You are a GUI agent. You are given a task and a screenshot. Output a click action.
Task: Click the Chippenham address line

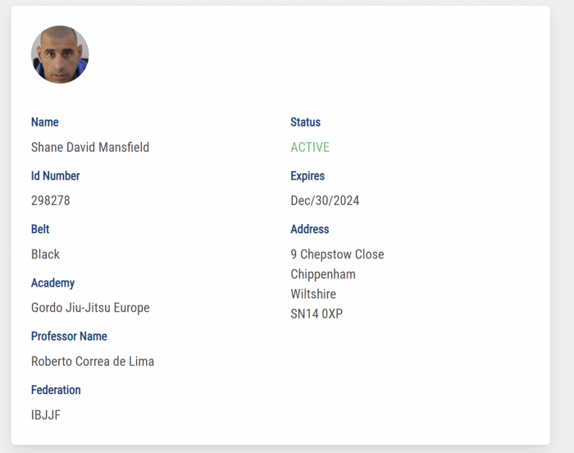tap(323, 274)
